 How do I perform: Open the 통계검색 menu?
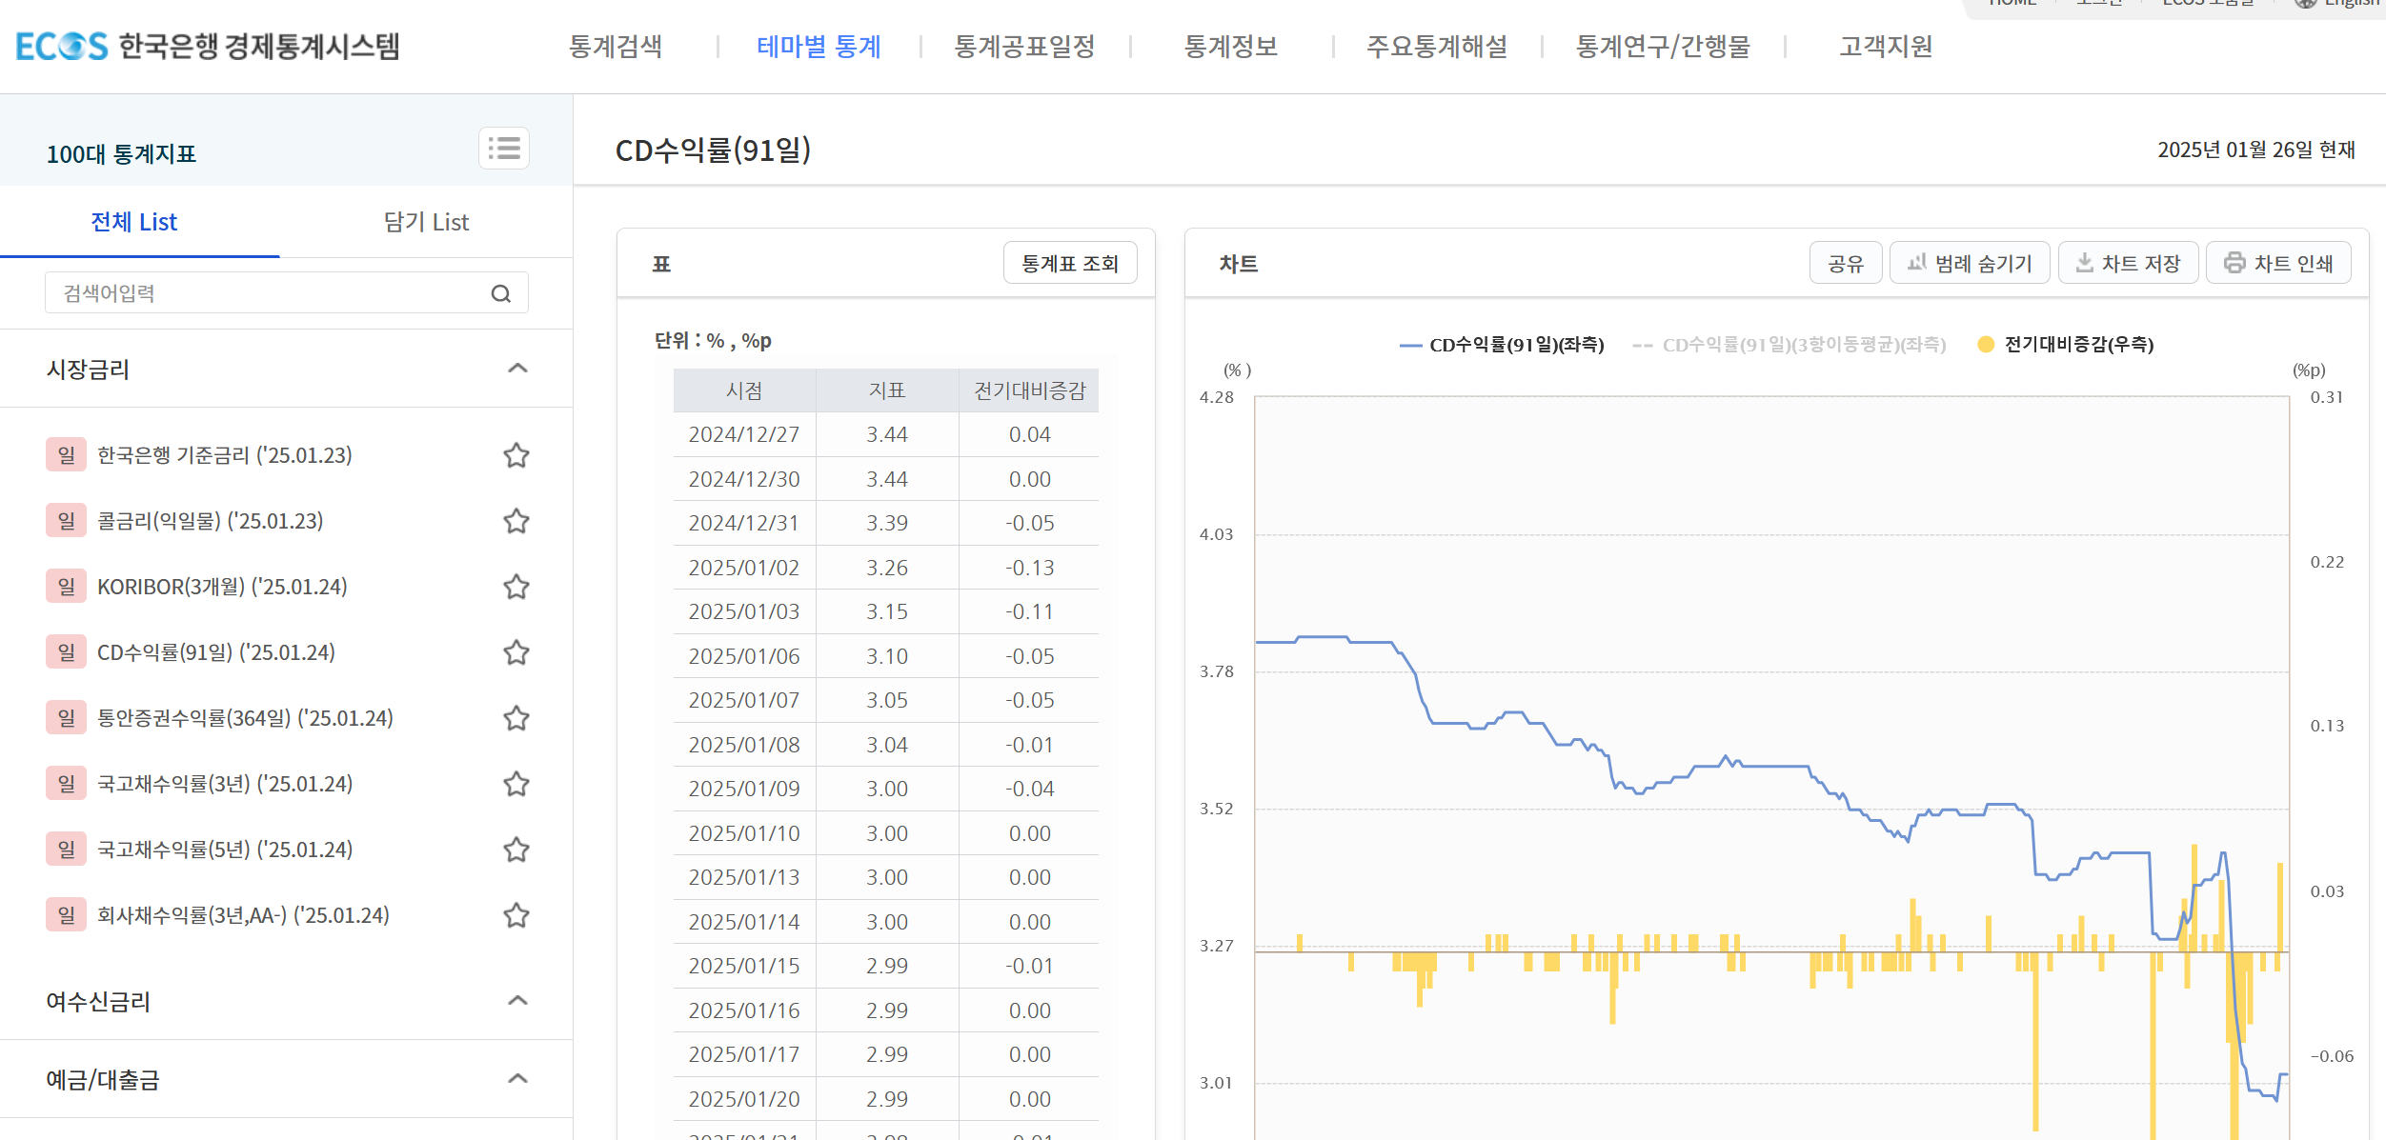pyautogui.click(x=616, y=47)
